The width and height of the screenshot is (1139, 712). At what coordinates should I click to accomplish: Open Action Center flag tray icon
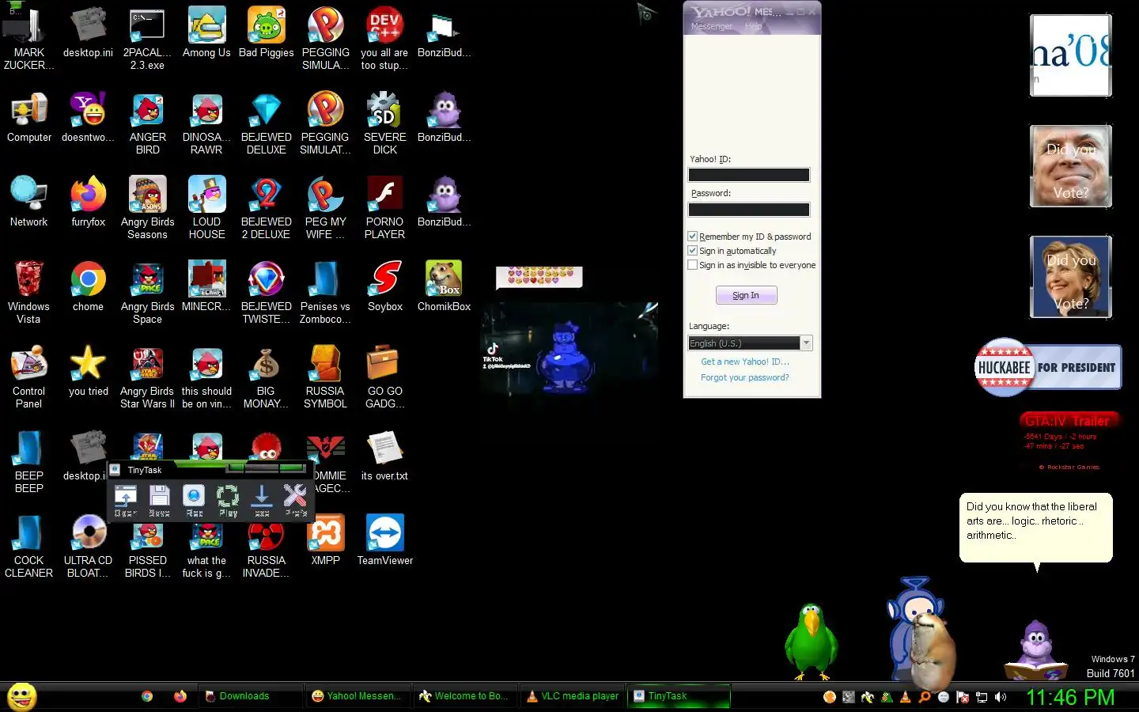tap(963, 697)
